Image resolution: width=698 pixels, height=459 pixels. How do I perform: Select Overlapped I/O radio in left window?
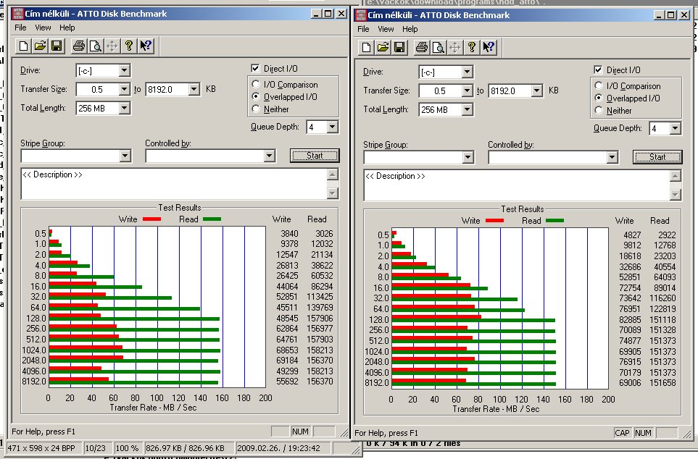point(256,96)
